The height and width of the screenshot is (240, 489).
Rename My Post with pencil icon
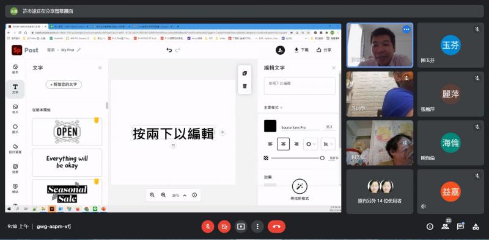79,50
